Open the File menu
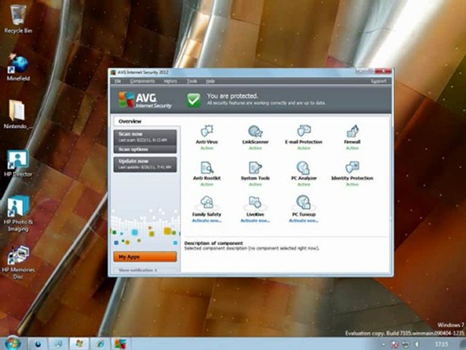This screenshot has height=350, width=466. pyautogui.click(x=117, y=81)
